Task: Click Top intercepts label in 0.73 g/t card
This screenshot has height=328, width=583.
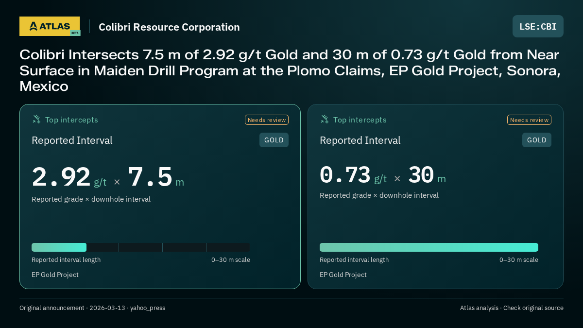Action: [360, 120]
